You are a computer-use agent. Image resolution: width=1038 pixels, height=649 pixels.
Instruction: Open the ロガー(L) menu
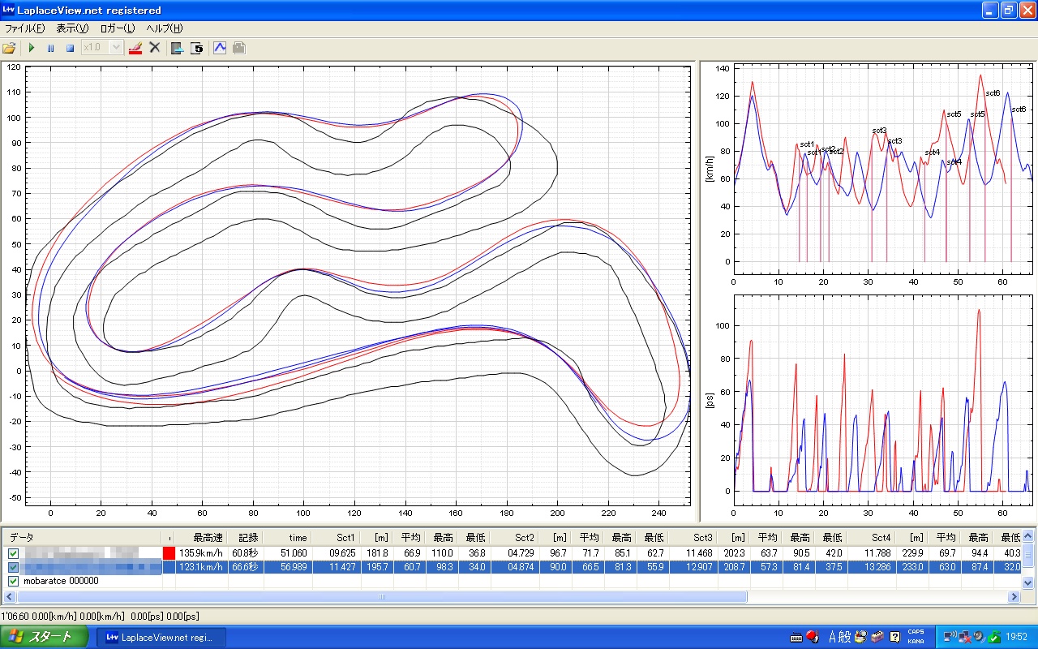[118, 28]
